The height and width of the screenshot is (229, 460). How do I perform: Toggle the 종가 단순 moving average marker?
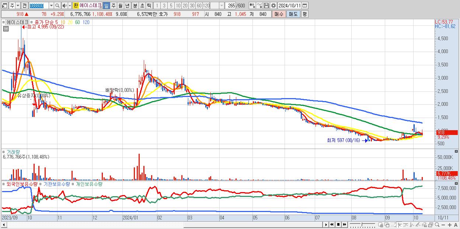pos(32,22)
